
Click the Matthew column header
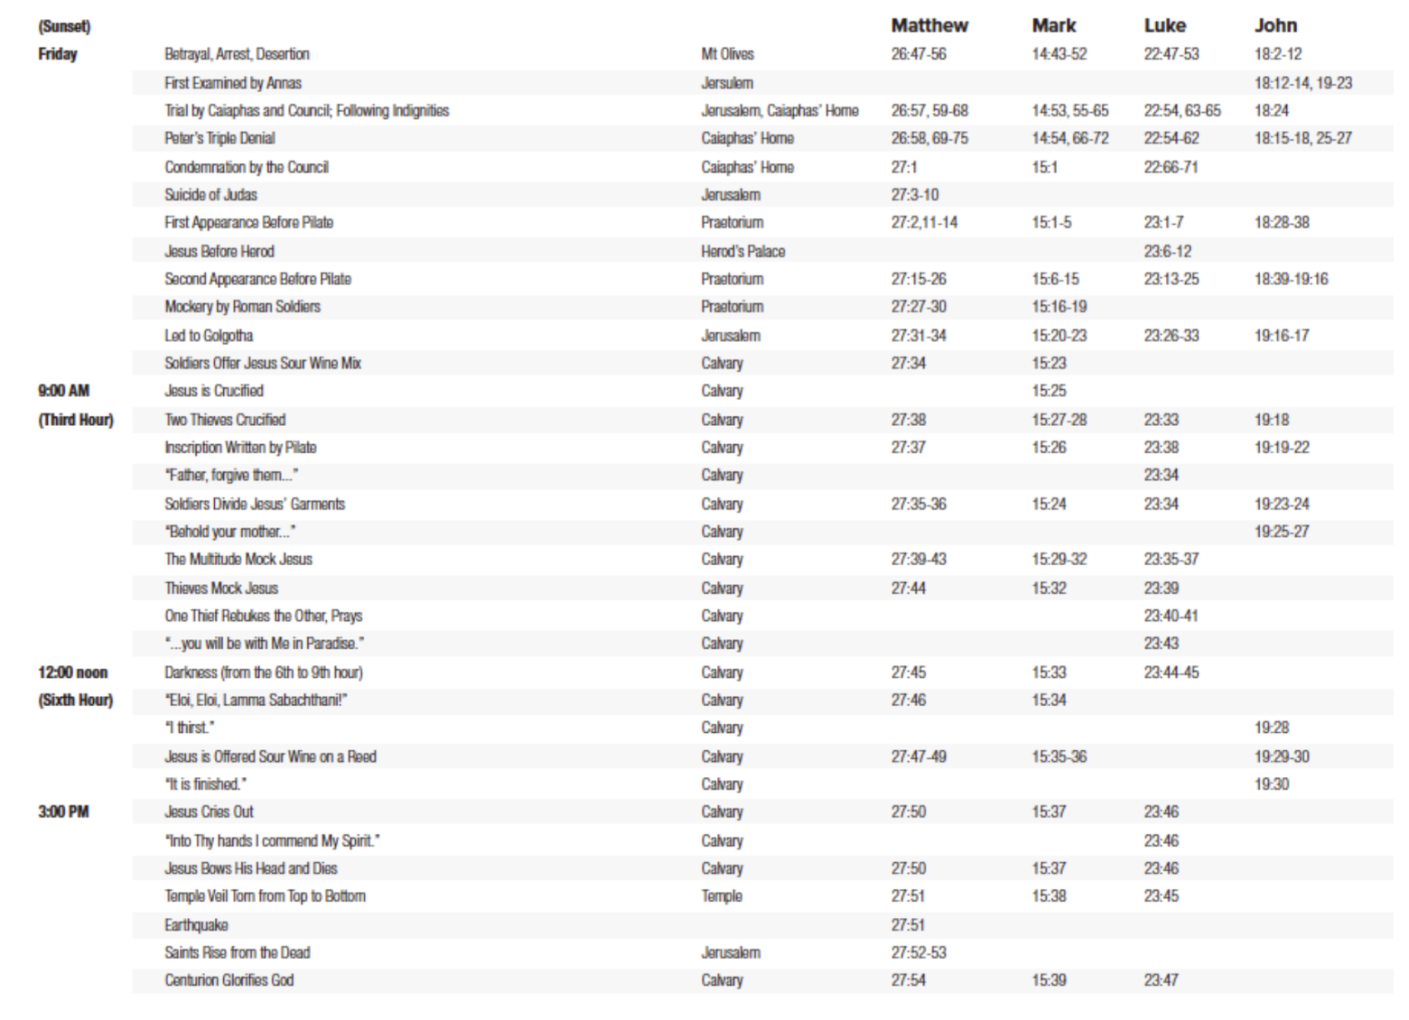928,25
